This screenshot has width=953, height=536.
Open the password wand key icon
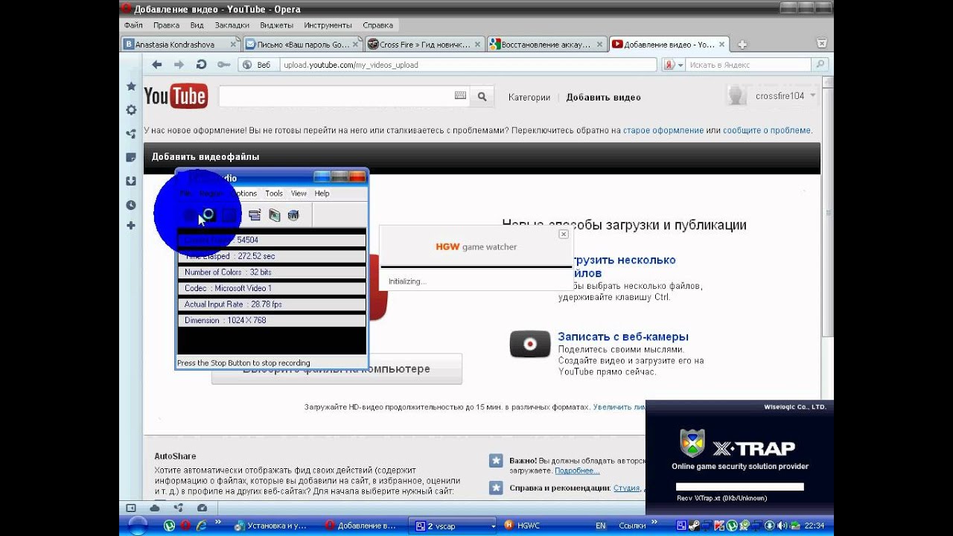point(223,65)
